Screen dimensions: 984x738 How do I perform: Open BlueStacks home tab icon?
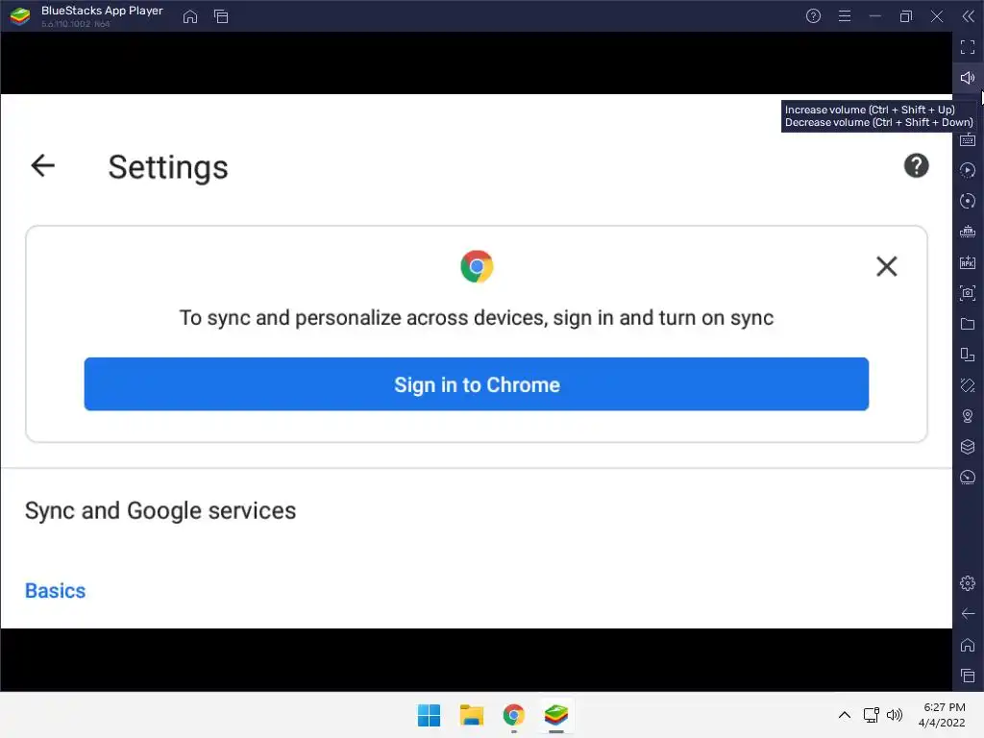tap(190, 16)
